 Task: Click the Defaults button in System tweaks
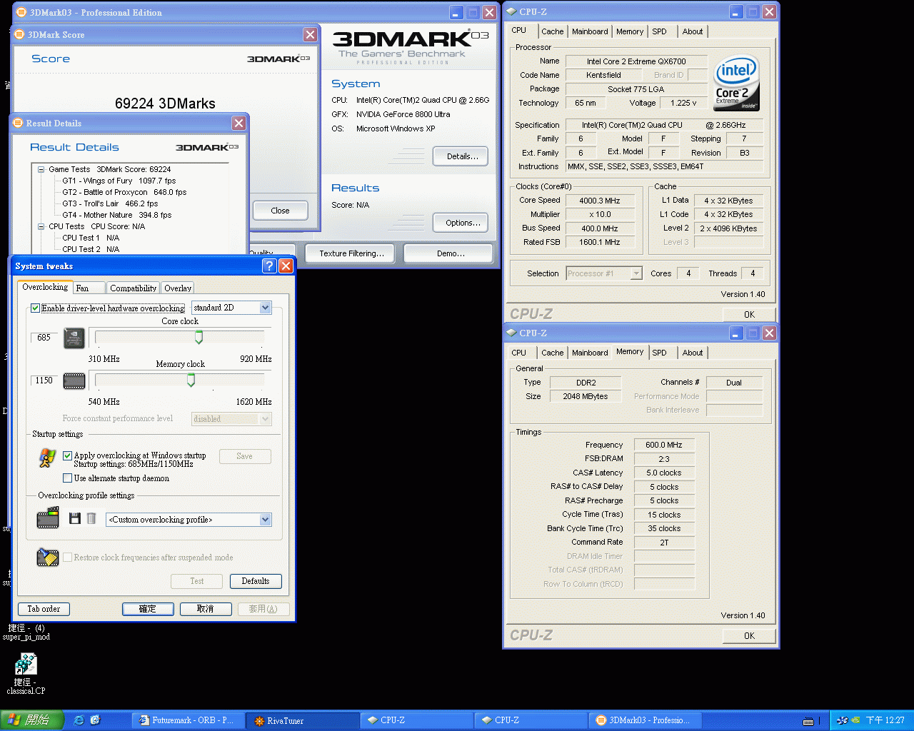256,581
